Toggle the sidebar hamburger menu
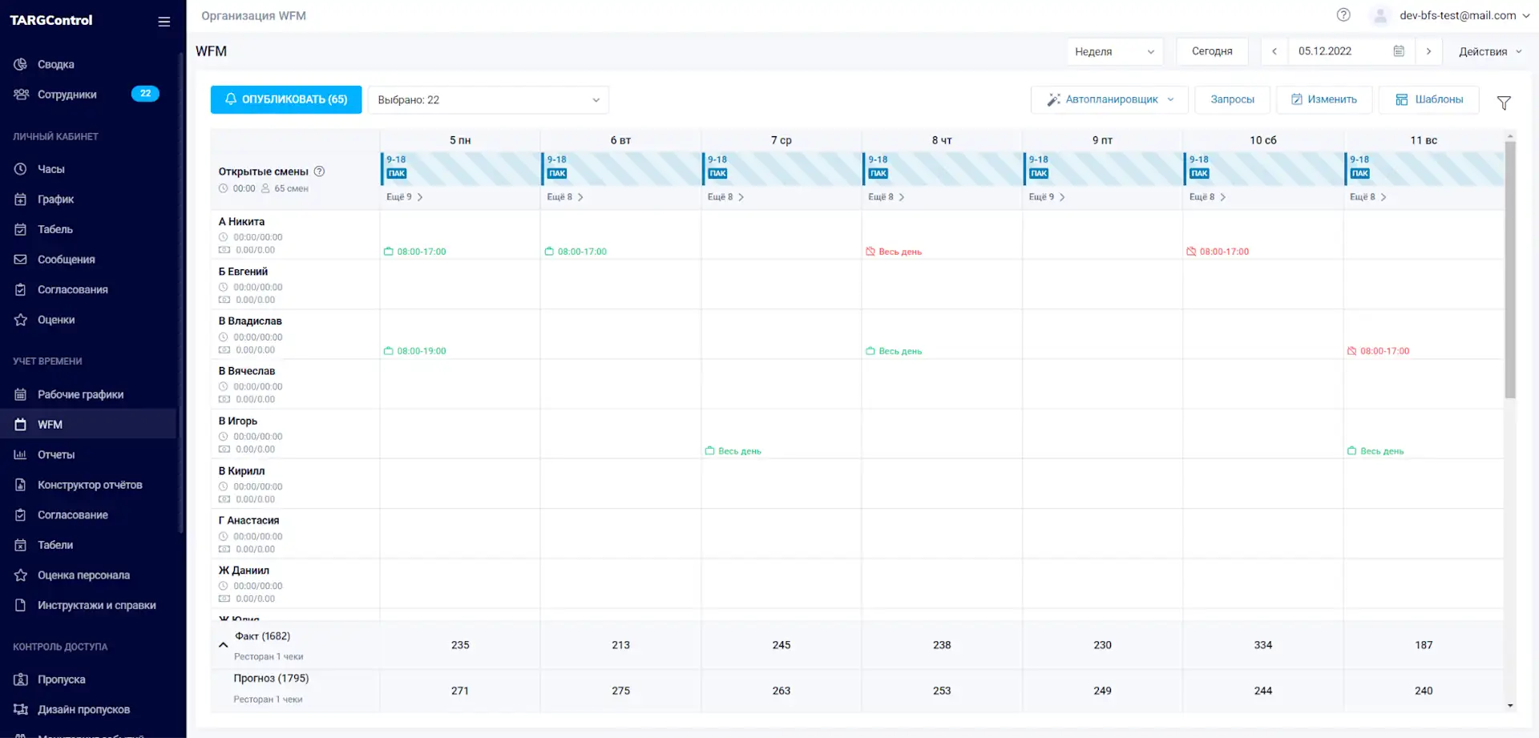1539x738 pixels. pos(164,22)
